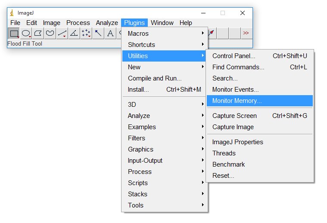The image size is (327, 223).
Task: Select the Oval selection tool
Action: [26, 33]
